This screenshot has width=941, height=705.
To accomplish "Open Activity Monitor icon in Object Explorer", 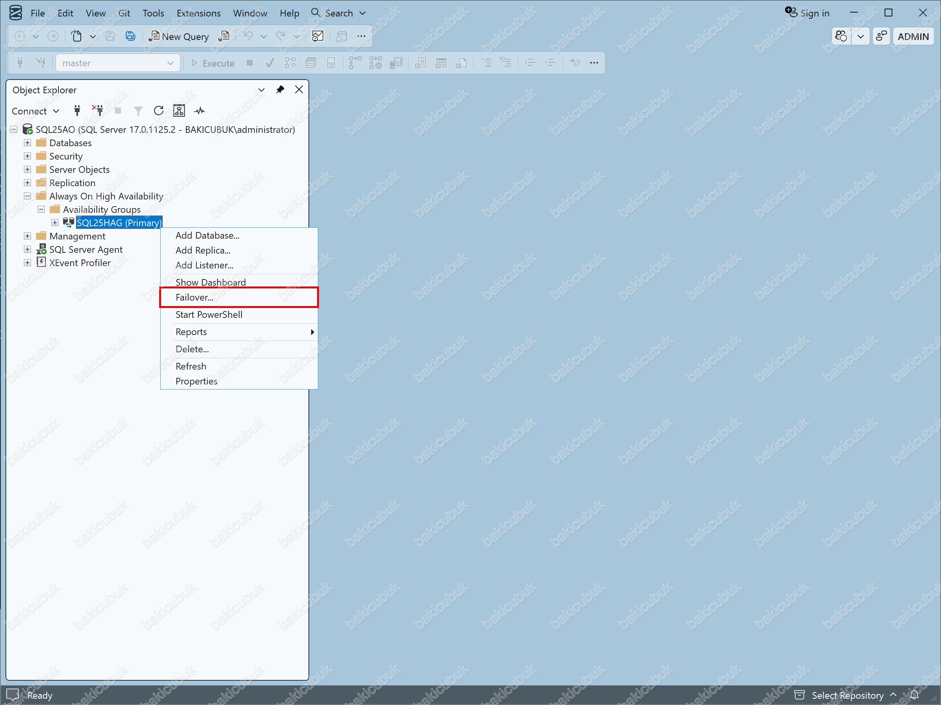I will (x=199, y=111).
